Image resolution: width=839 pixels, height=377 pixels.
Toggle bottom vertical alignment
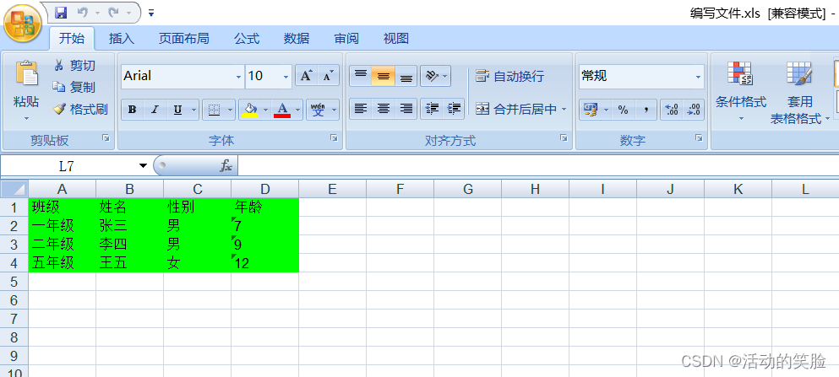[406, 76]
